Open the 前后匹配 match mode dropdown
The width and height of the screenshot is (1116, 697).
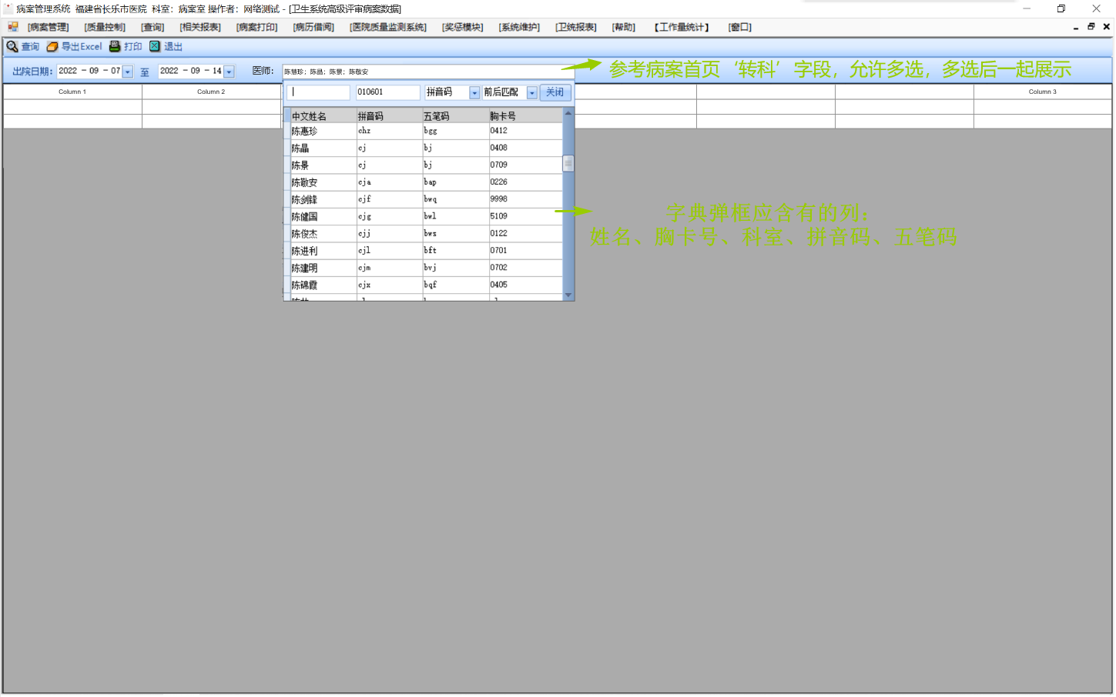pos(531,93)
